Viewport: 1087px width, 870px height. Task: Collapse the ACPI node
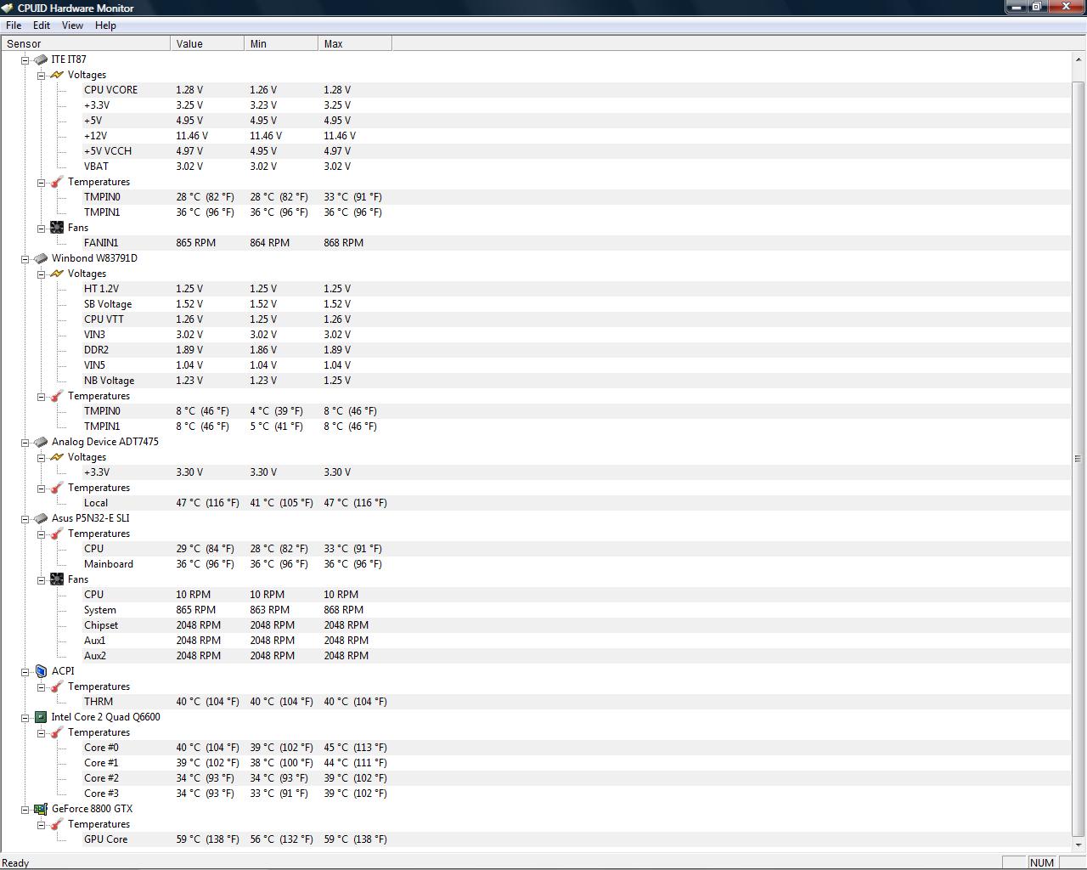pyautogui.click(x=25, y=671)
